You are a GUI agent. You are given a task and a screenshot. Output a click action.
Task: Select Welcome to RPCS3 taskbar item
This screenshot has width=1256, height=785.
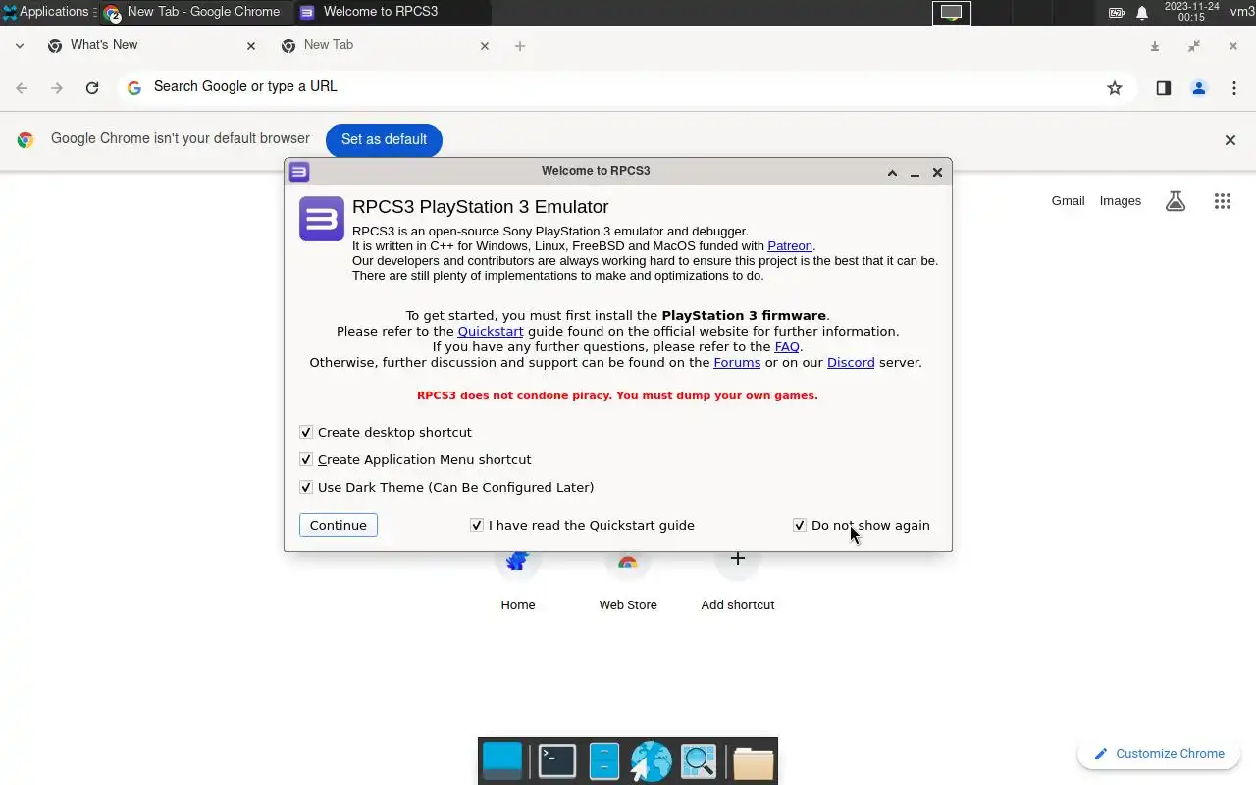click(392, 12)
